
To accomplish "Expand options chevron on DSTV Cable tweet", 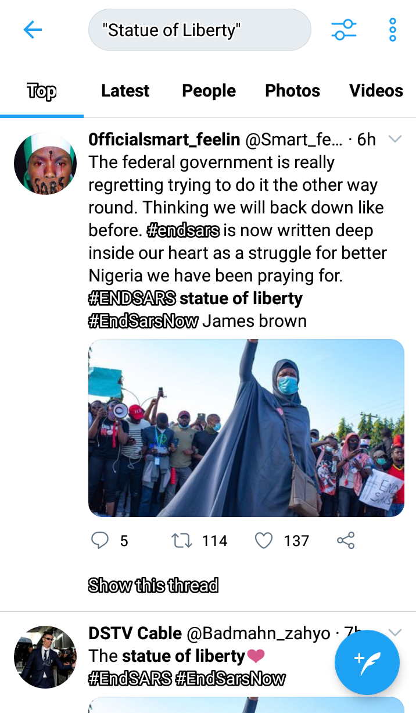I will pos(395,633).
